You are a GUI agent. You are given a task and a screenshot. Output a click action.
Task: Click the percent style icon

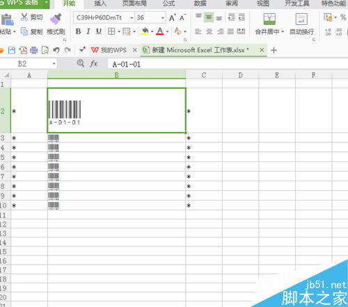(343, 17)
